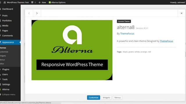Open the Tools menu

pos(5,79)
